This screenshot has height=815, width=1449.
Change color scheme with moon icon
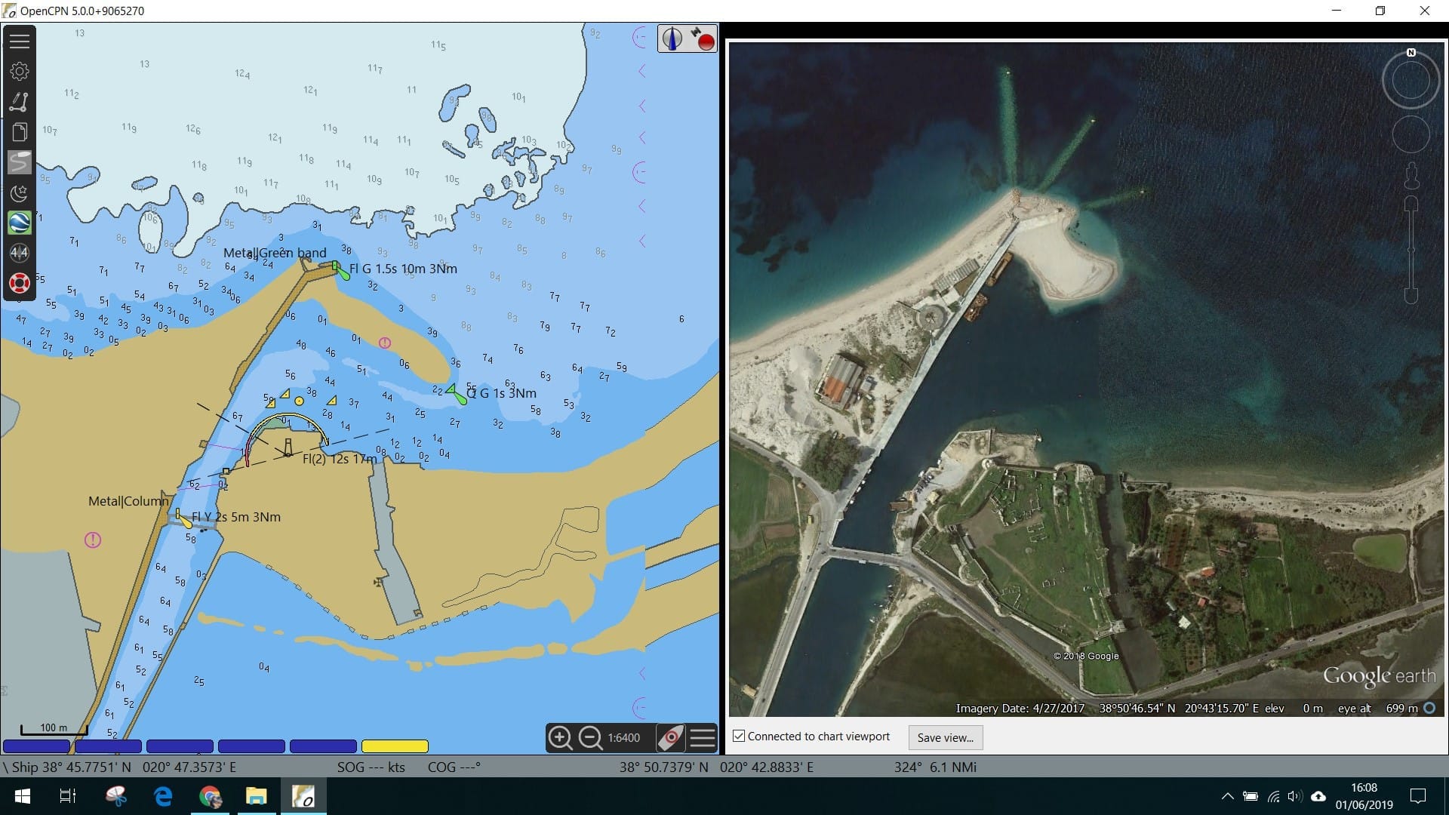point(20,193)
